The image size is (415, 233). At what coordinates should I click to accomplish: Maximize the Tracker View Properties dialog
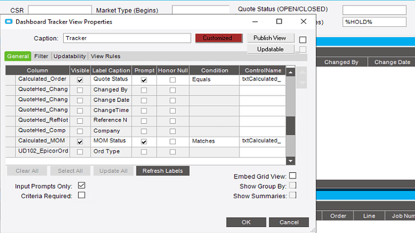(x=279, y=22)
